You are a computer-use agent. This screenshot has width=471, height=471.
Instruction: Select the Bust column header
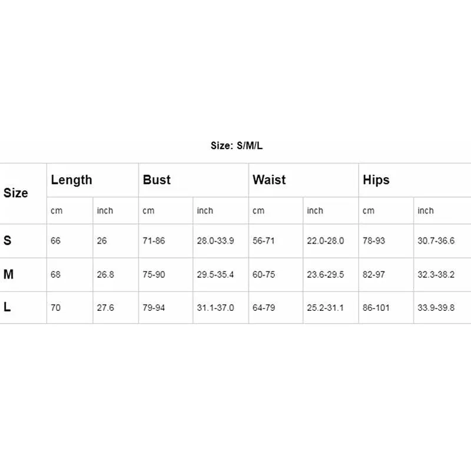point(157,180)
